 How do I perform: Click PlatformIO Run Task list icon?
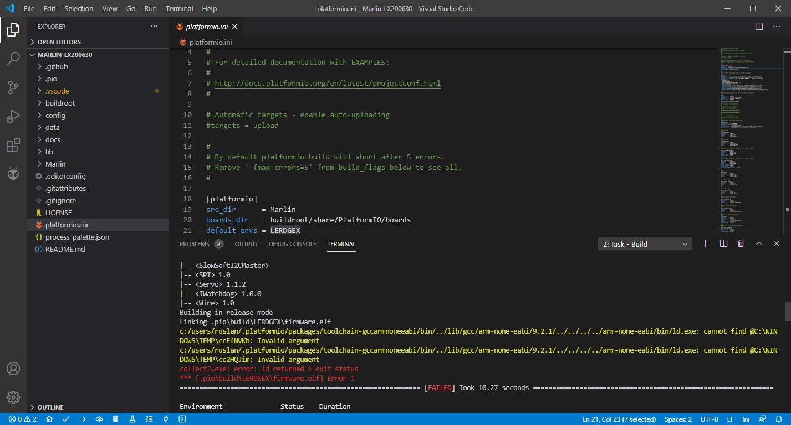pos(149,419)
